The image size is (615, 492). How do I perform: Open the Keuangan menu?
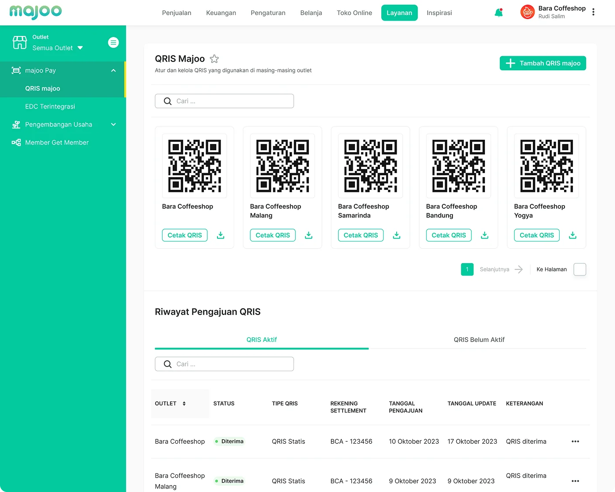pyautogui.click(x=221, y=13)
